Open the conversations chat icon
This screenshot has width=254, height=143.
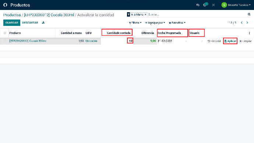pos(198,5)
